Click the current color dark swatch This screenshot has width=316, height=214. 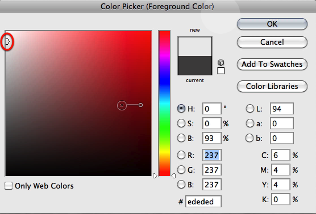click(x=195, y=66)
